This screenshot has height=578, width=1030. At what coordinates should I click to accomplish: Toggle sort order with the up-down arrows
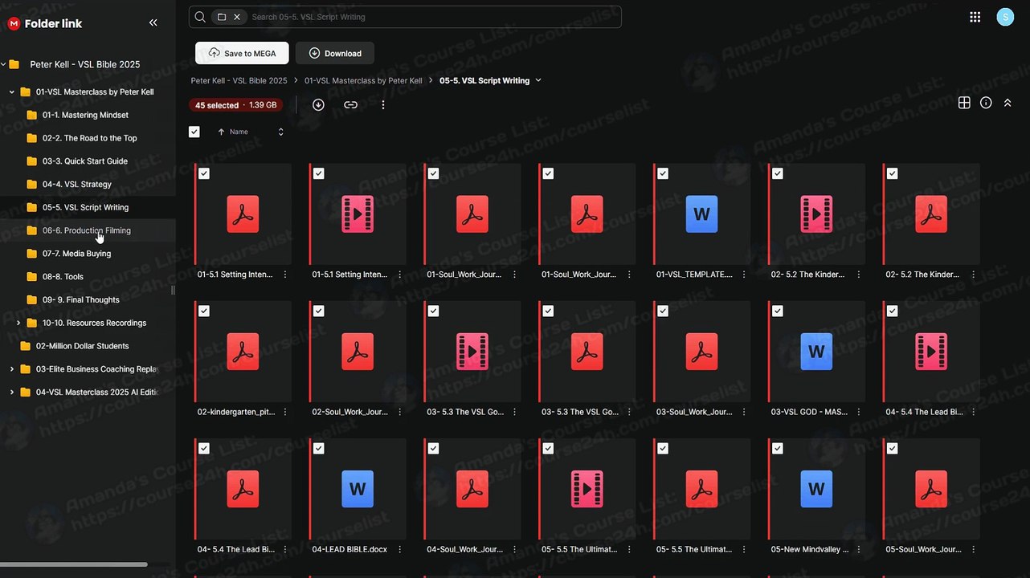tap(280, 132)
